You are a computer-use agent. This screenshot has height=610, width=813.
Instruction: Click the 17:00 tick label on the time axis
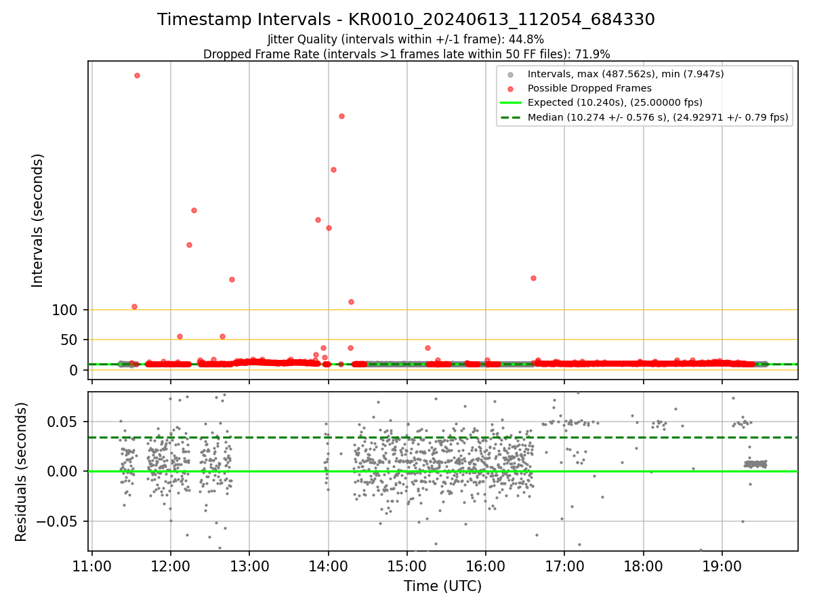[564, 565]
